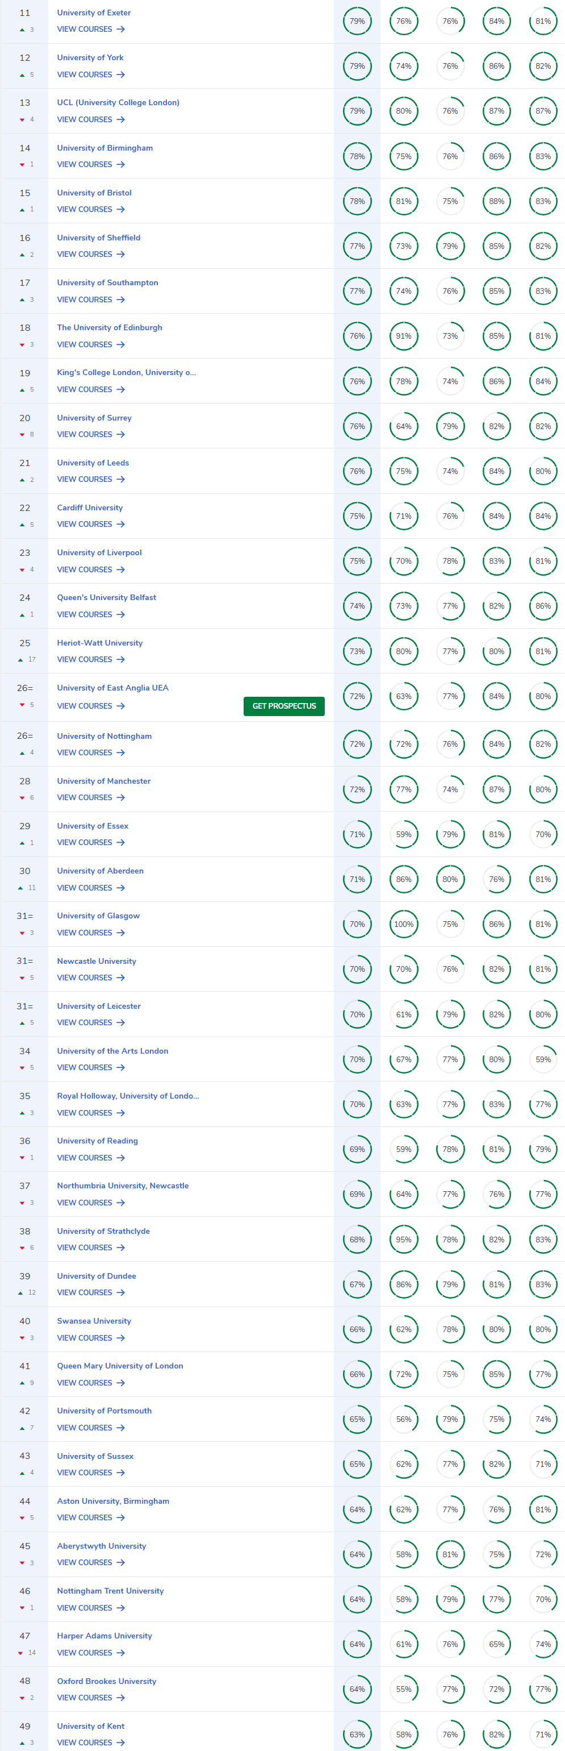Open Northumbria University, Newcastle link
This screenshot has height=1751, width=565.
(x=123, y=1185)
